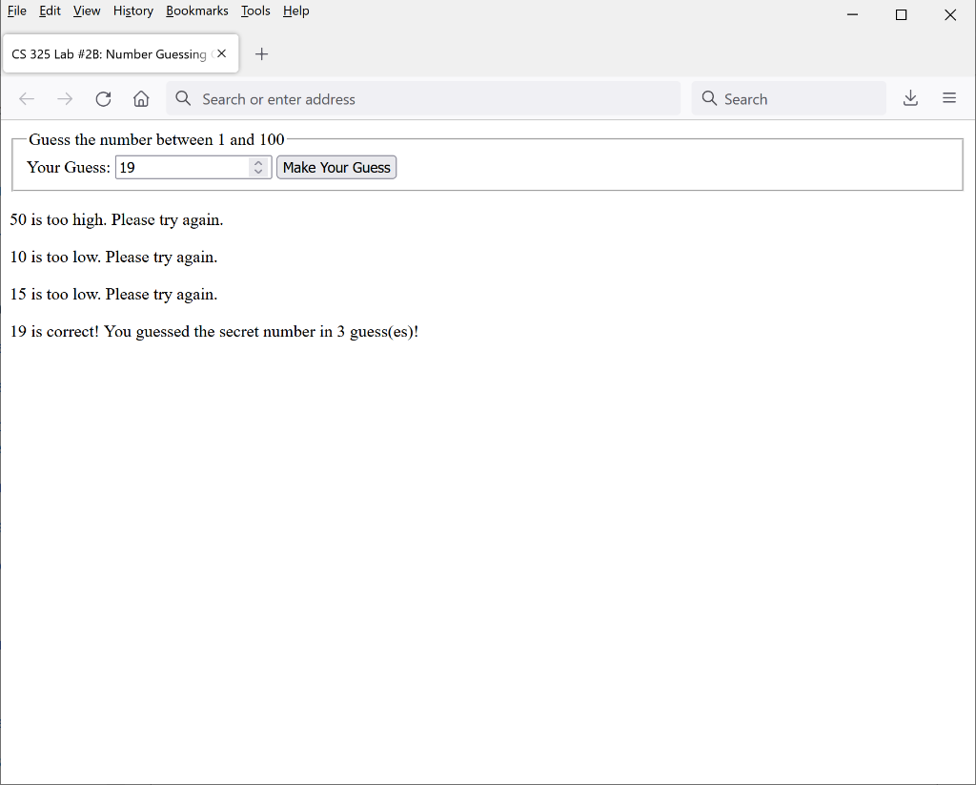
Task: Close the browser window
Action: pos(950,14)
